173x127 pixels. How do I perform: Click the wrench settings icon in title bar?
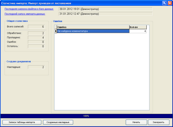pyautogui.click(x=164, y=3)
